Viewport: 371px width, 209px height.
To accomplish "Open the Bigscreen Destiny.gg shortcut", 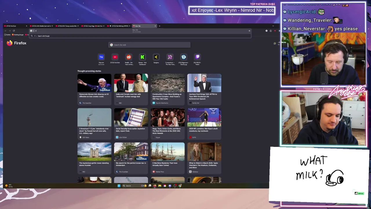I will (x=183, y=59).
